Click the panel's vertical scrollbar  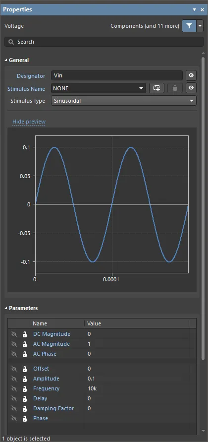coord(203,208)
